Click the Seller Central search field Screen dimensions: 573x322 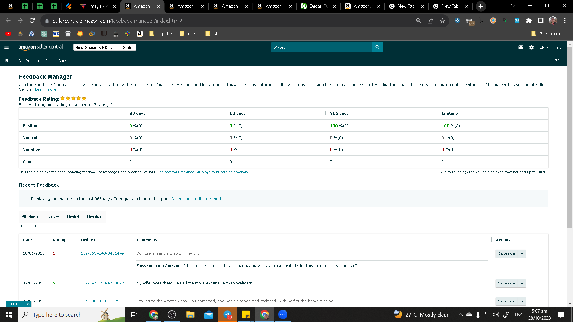tap(321, 47)
